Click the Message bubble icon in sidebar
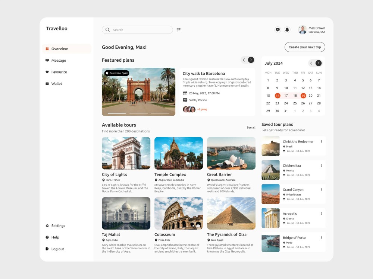 point(47,61)
